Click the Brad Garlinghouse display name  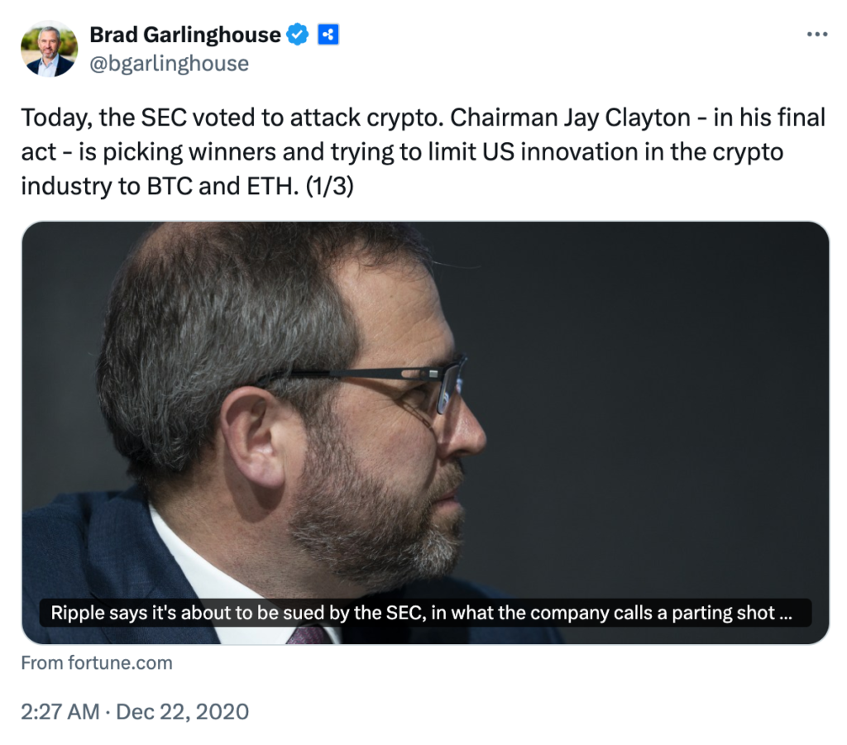point(184,35)
